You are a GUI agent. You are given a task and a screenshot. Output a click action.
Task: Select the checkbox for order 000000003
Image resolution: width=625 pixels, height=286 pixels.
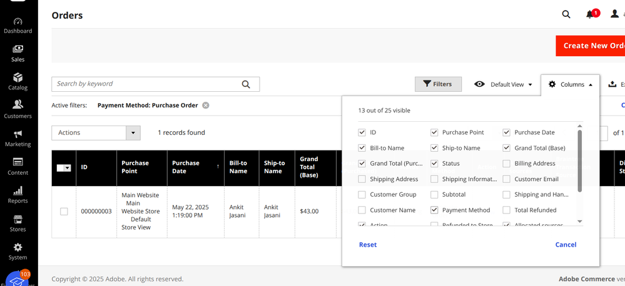pyautogui.click(x=64, y=212)
